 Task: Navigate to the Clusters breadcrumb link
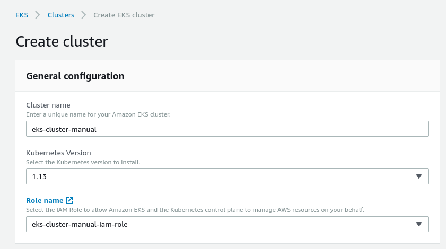61,15
